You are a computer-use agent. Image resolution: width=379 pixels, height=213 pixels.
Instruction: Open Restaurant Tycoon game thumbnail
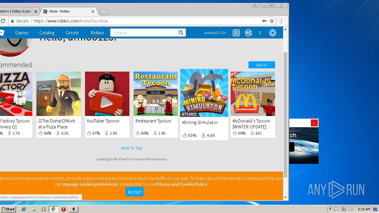click(156, 94)
